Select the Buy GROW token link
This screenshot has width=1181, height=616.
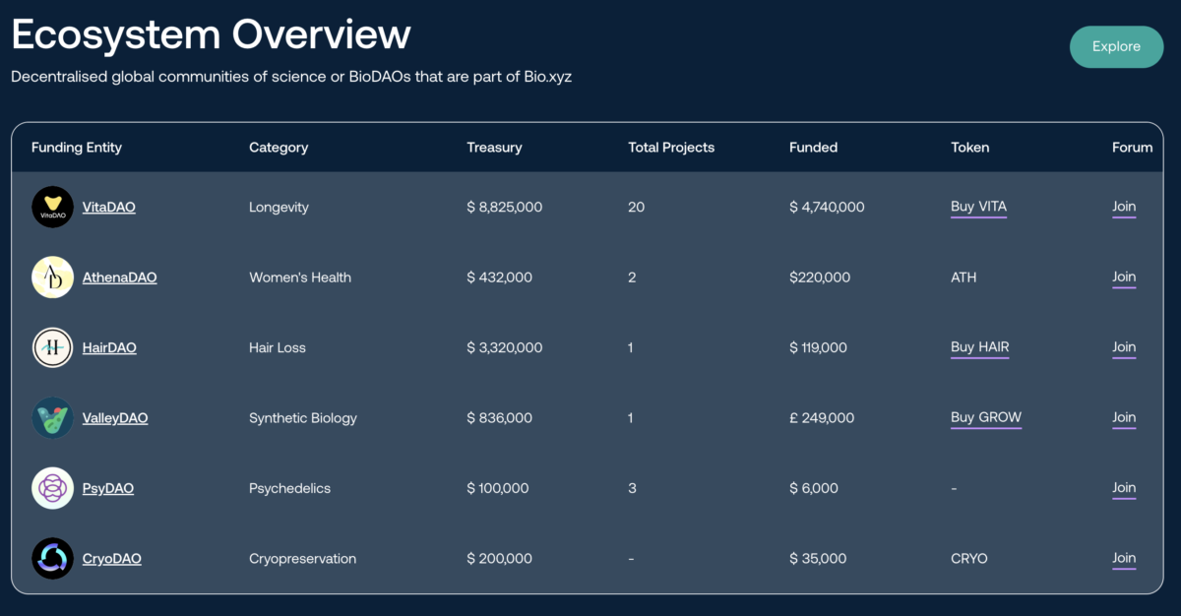(985, 417)
